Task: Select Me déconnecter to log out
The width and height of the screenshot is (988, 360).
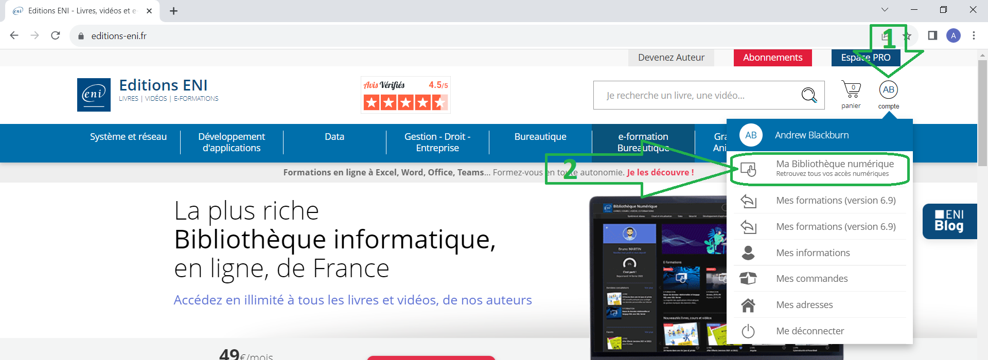Action: pyautogui.click(x=820, y=331)
